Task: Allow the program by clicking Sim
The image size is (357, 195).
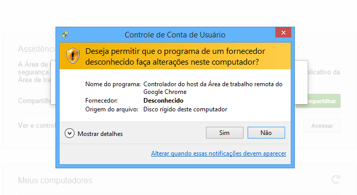Action: 224,133
